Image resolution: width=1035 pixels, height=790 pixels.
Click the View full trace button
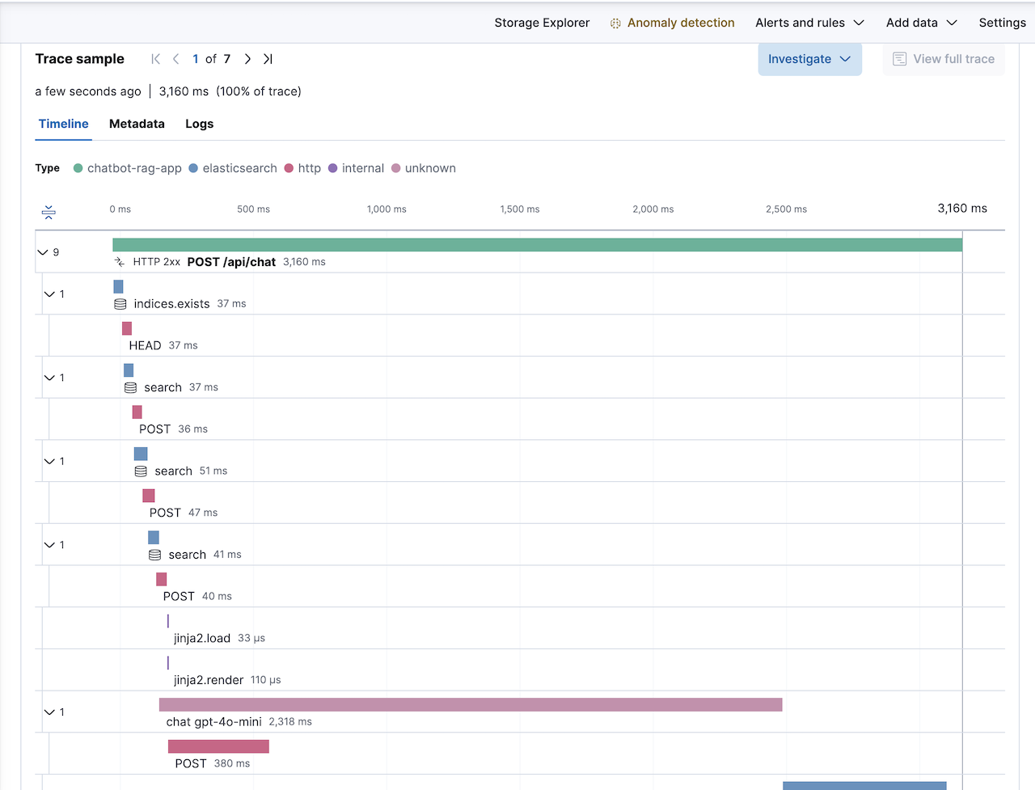tap(944, 59)
